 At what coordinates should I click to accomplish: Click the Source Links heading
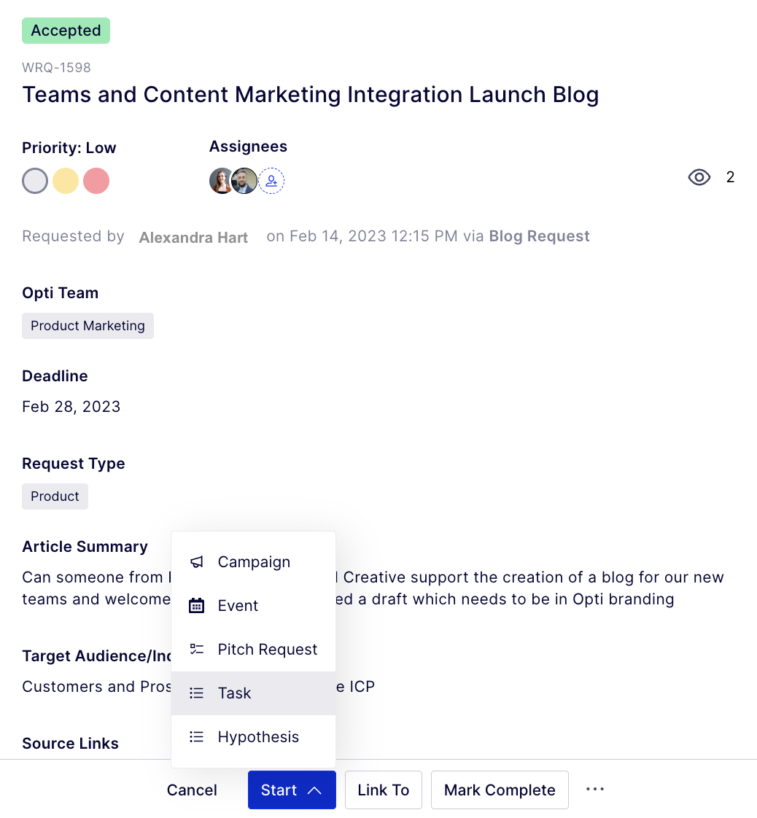[71, 744]
